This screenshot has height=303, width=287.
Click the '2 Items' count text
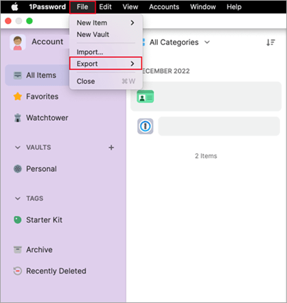(x=206, y=156)
